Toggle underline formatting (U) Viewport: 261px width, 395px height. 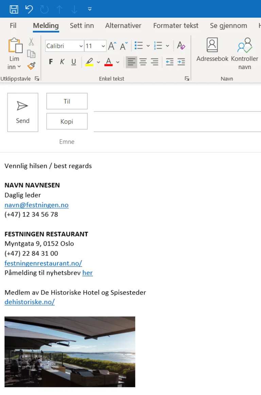(x=74, y=62)
